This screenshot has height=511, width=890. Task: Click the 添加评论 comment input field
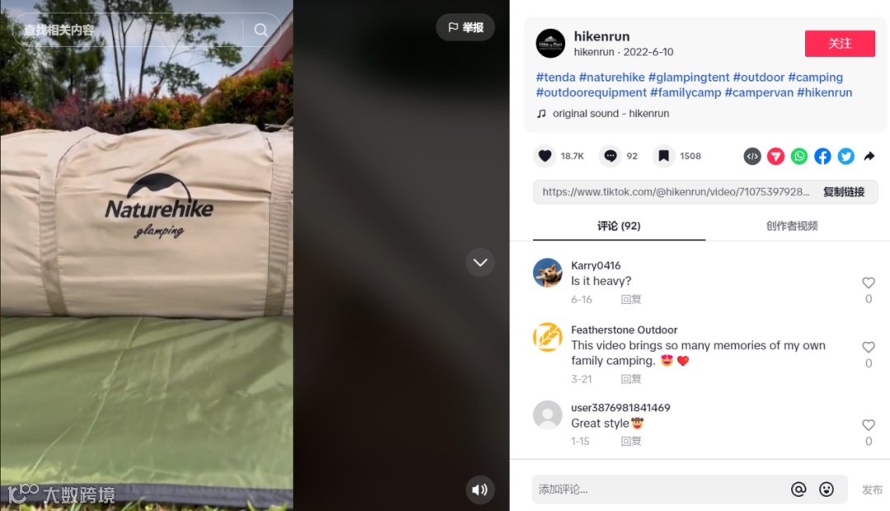658,490
